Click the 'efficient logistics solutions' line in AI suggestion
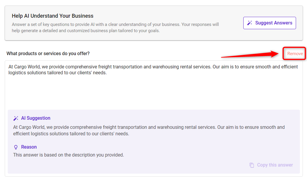The height and width of the screenshot is (181, 307). (x=71, y=134)
